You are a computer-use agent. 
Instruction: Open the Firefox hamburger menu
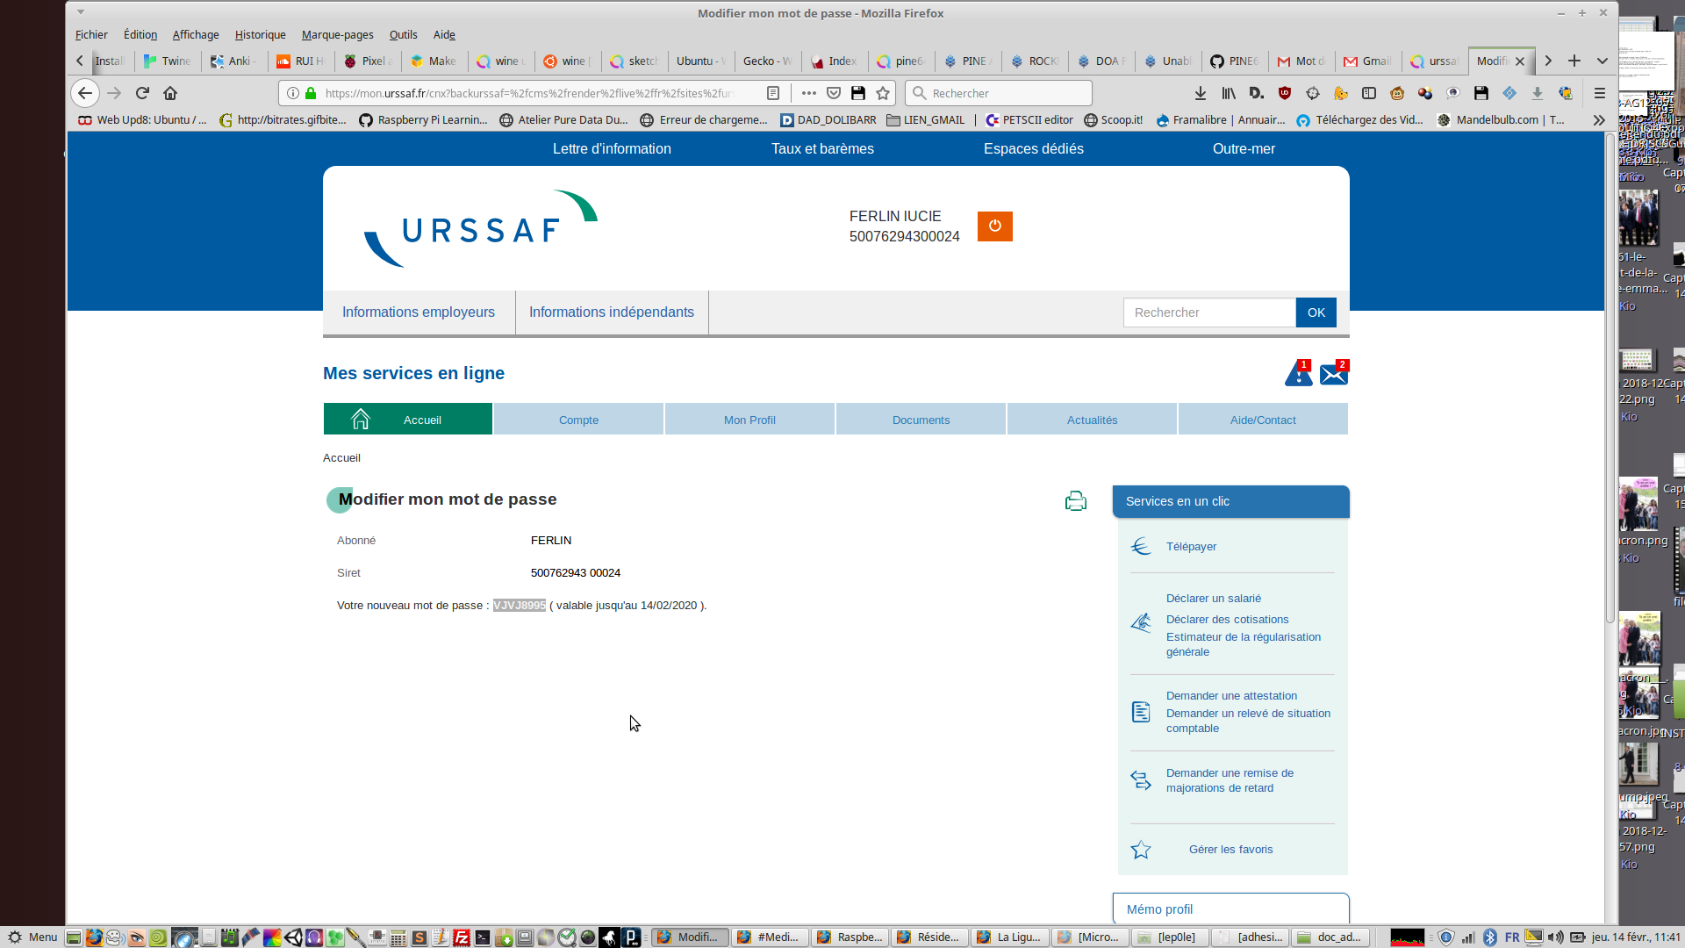tap(1599, 93)
